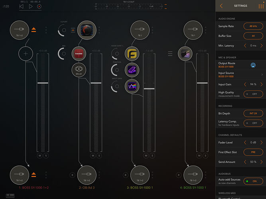Go back using the settings back arrow
Viewport: 266px width, 199px height.
(221, 6)
